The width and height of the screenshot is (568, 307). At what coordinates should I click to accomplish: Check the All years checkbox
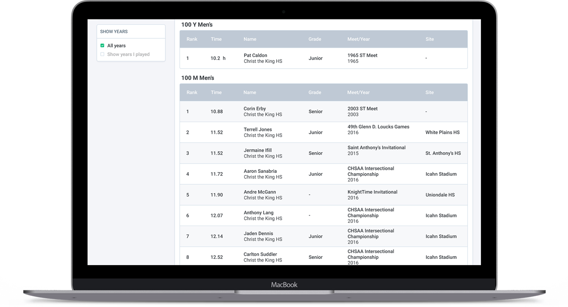tap(103, 46)
